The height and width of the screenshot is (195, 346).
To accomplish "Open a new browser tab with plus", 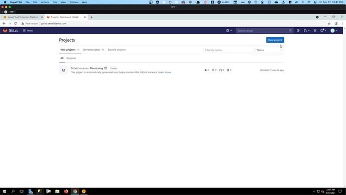I will click(91, 17).
